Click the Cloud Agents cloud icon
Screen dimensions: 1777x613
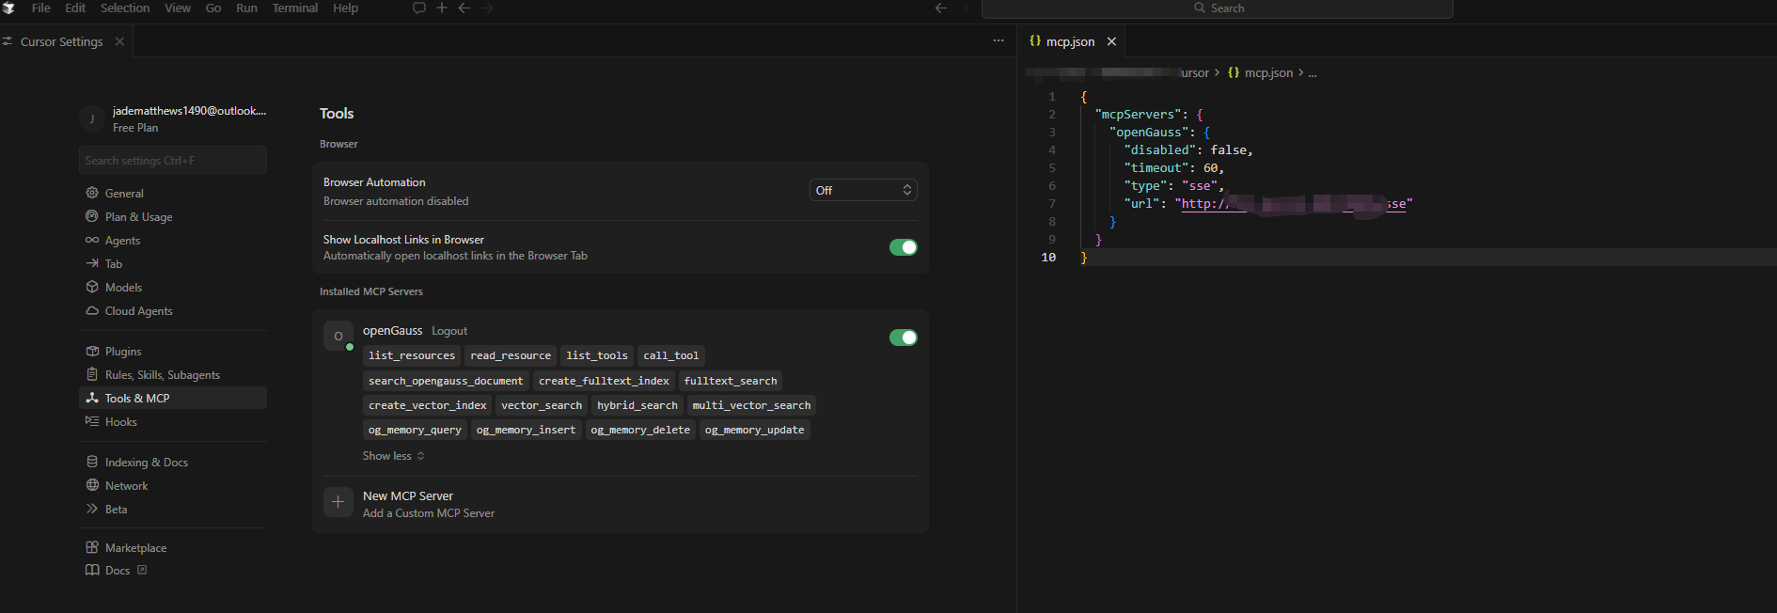92,310
